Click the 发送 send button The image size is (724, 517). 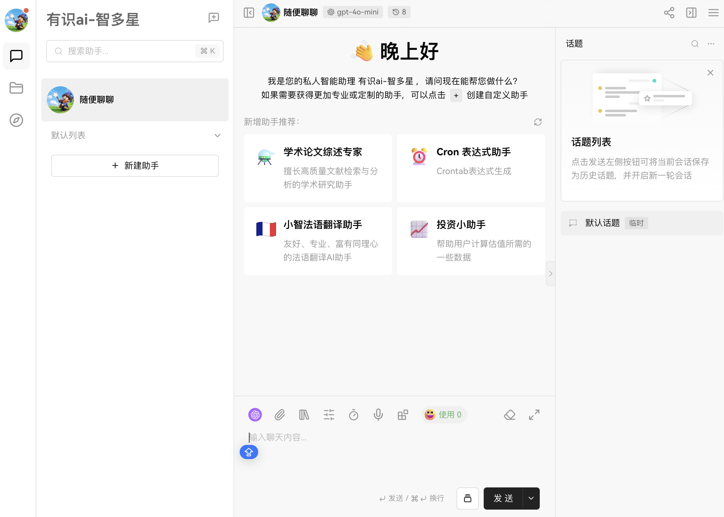point(503,498)
